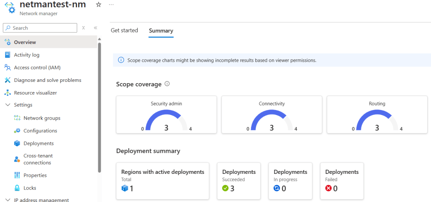Image resolution: width=431 pixels, height=202 pixels.
Task: Open the more options ellipsis in header
Action: click(x=111, y=5)
